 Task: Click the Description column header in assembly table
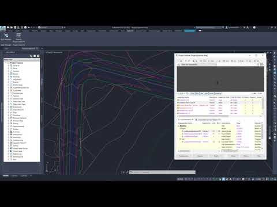213,97
